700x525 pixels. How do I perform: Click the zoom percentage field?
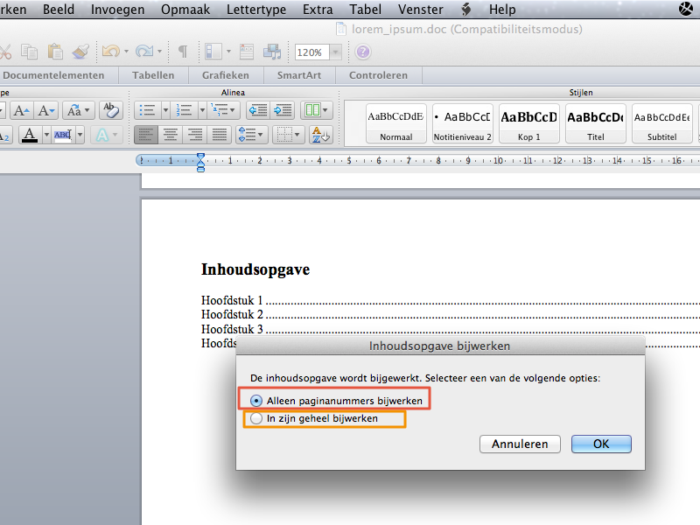pos(312,52)
